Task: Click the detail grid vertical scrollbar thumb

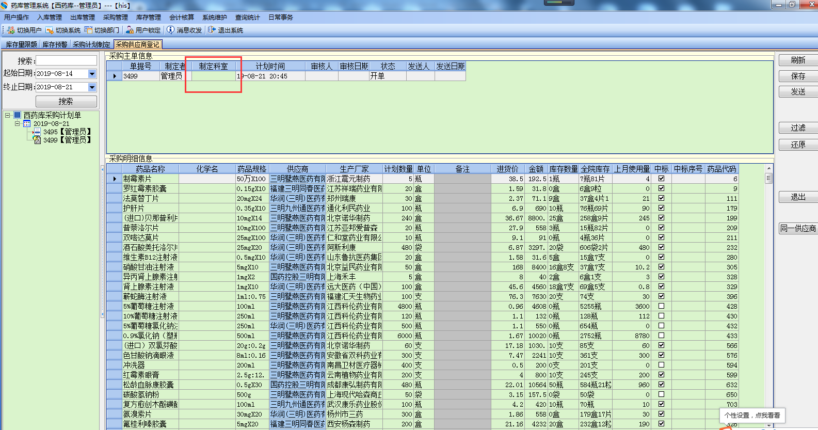Action: tap(768, 178)
